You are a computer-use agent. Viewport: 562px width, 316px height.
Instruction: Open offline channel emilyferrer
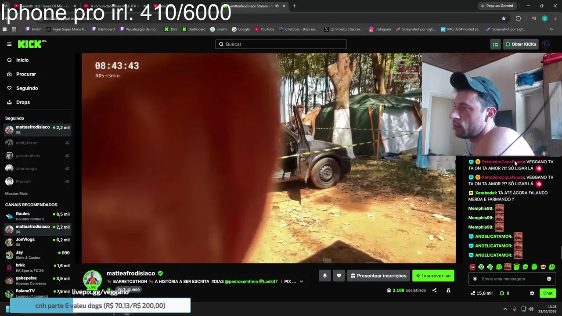[37, 143]
